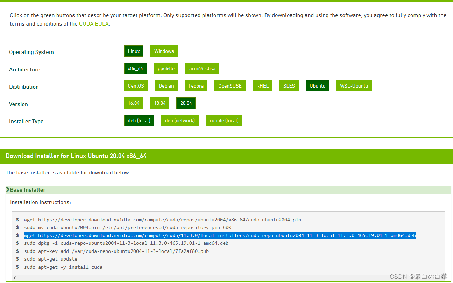Choose the deb (network) installer type
The image size is (453, 283).
[x=180, y=120]
